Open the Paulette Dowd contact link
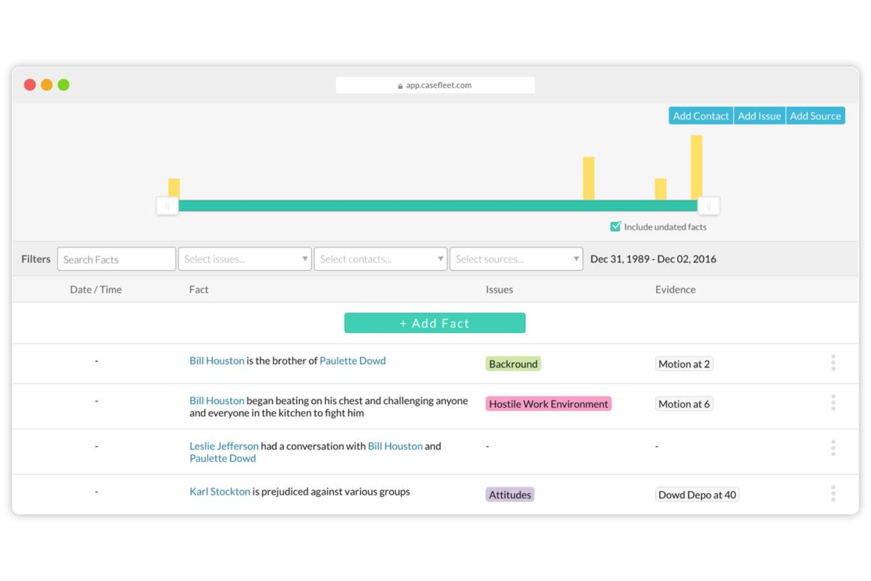 pyautogui.click(x=353, y=360)
